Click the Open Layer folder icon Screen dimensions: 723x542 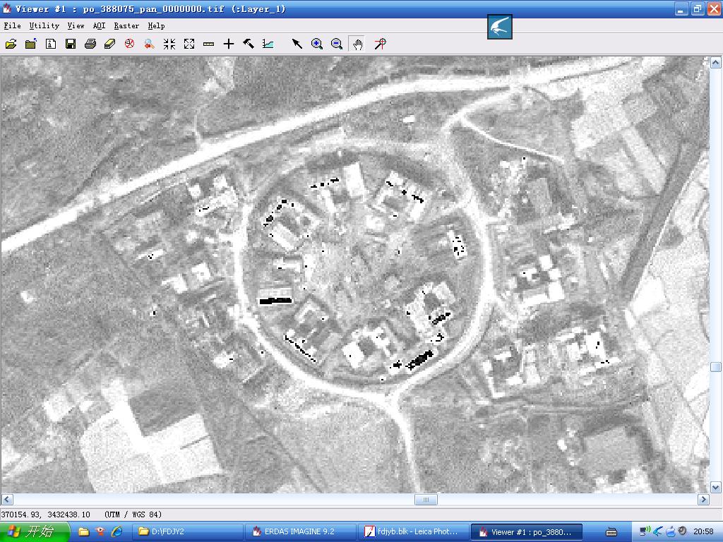click(11, 44)
